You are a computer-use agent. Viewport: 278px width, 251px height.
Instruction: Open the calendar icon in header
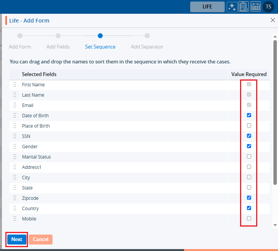point(256,7)
